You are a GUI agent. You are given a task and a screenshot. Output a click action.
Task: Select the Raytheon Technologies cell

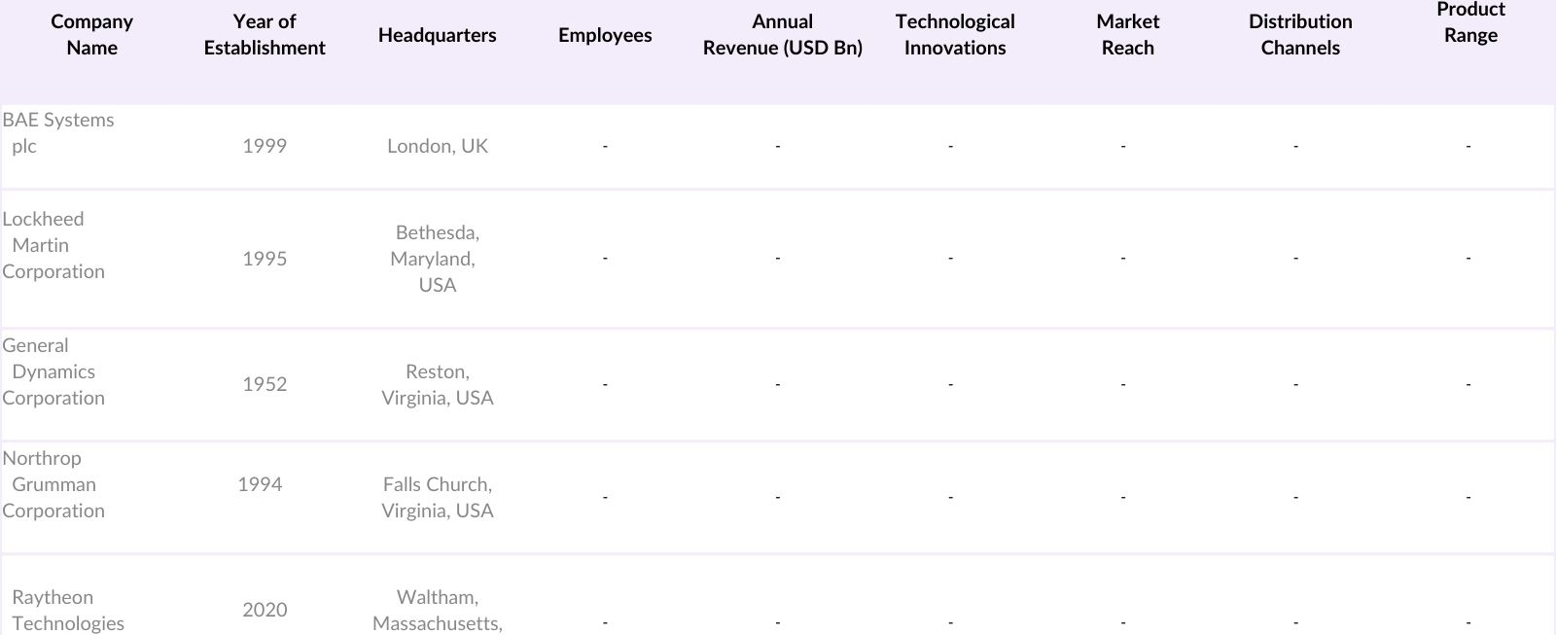(x=68, y=610)
